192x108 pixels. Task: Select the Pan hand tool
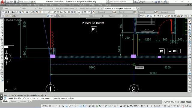point(55,12)
